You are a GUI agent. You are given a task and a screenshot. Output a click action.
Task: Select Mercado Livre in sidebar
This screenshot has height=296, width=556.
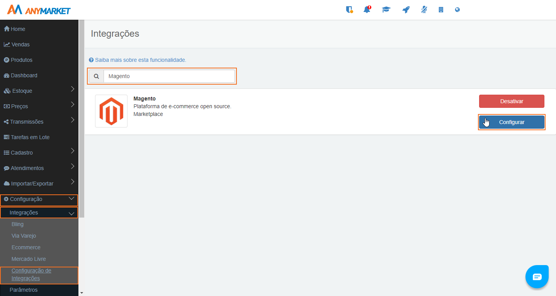pos(29,259)
